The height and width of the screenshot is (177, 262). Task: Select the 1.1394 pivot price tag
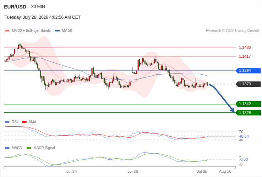coord(248,71)
